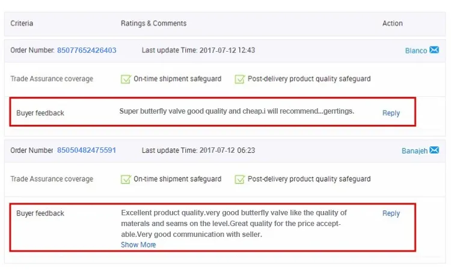Viewport: 451px width, 279px height.
Task: Click second order's post-delivery quality safeguard checkmark
Action: [x=240, y=179]
